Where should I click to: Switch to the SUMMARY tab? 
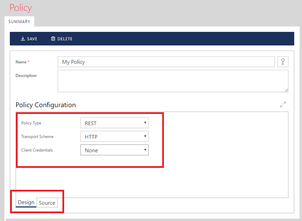(19, 22)
